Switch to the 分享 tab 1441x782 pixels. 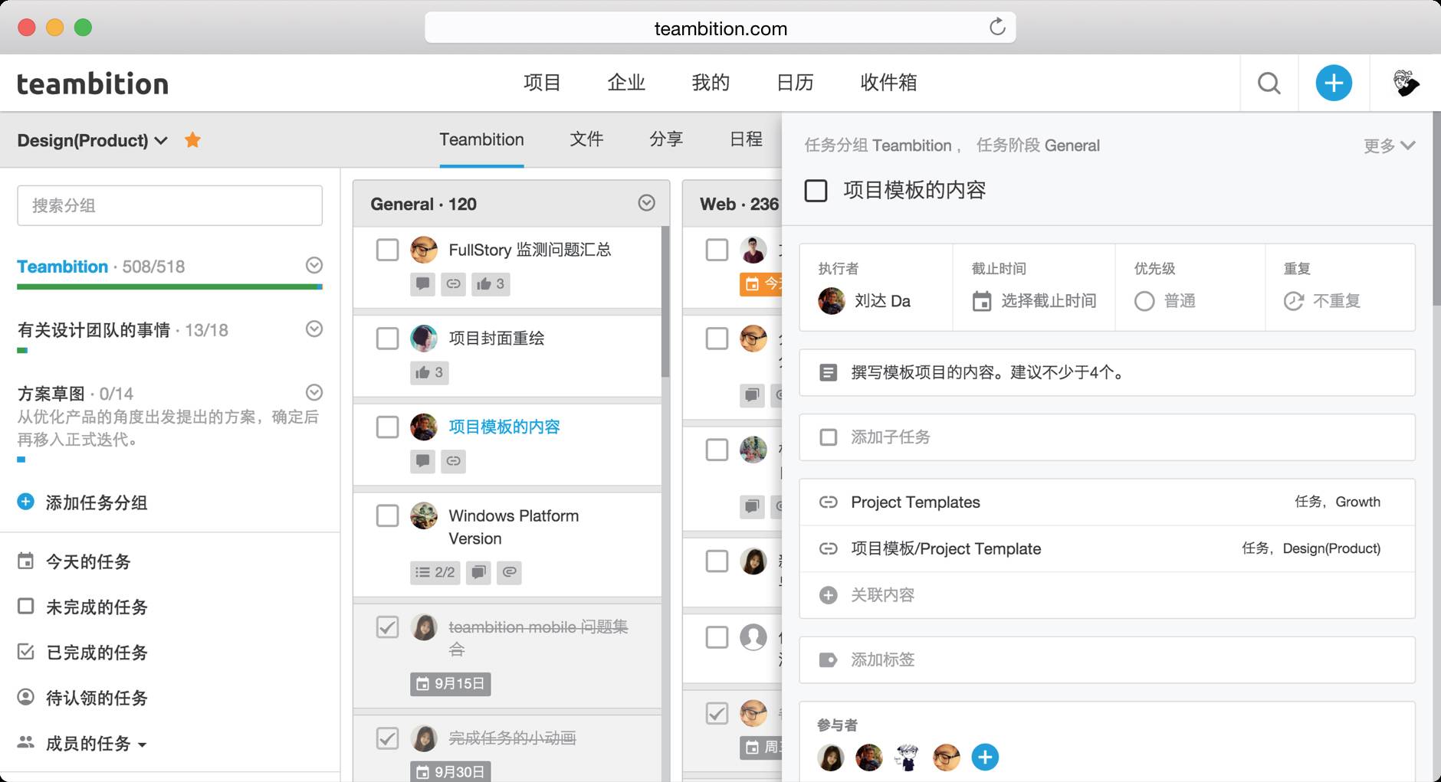(666, 139)
